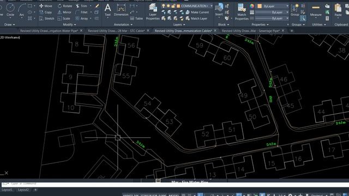The width and height of the screenshot is (349, 196).
Task: Switch to Communication Cables drawing tab
Action: [183, 31]
